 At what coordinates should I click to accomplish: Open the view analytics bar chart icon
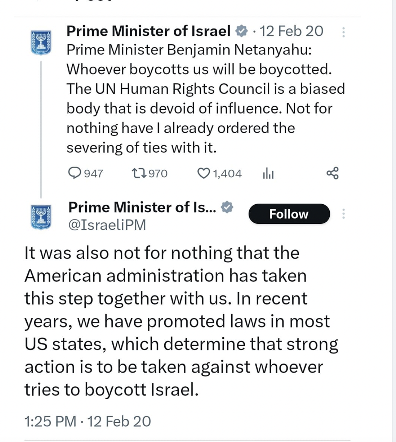[x=268, y=173]
